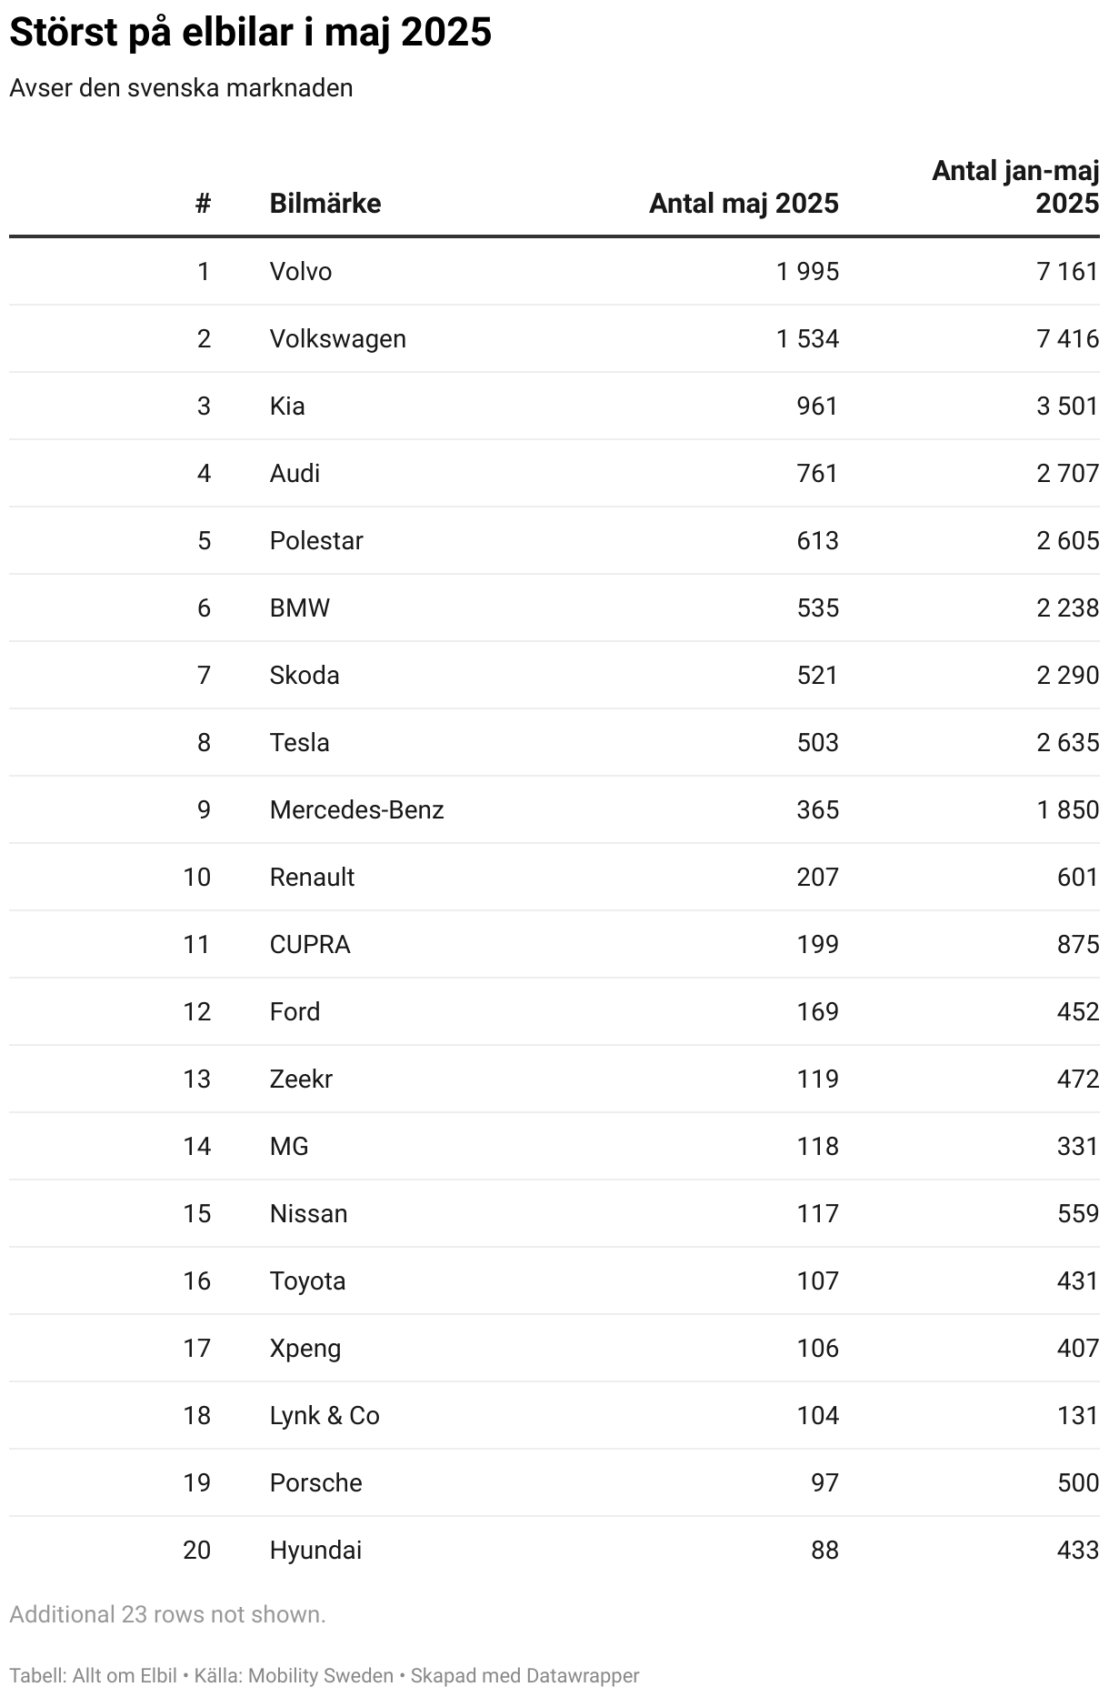
Task: Click Kia's May count 961
Action: coord(817,406)
